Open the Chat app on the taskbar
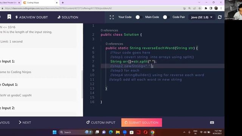The image size is (242, 136). (x=104, y=132)
